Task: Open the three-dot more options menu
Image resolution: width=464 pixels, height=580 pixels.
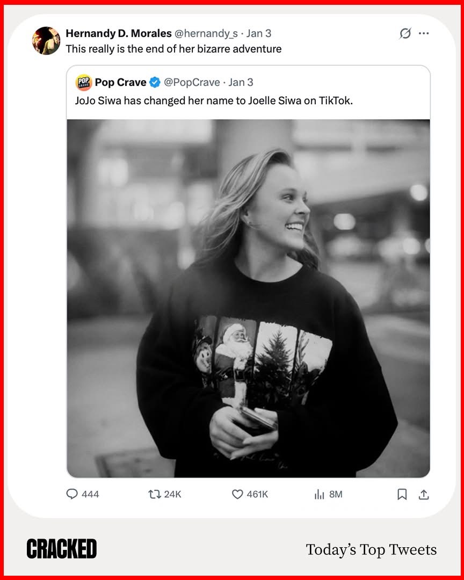Action: 424,33
